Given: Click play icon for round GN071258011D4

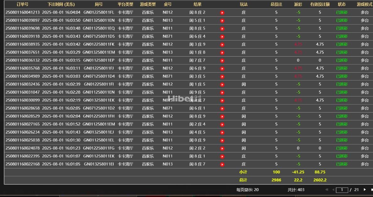Looking at the screenshot, I should point(222,77).
